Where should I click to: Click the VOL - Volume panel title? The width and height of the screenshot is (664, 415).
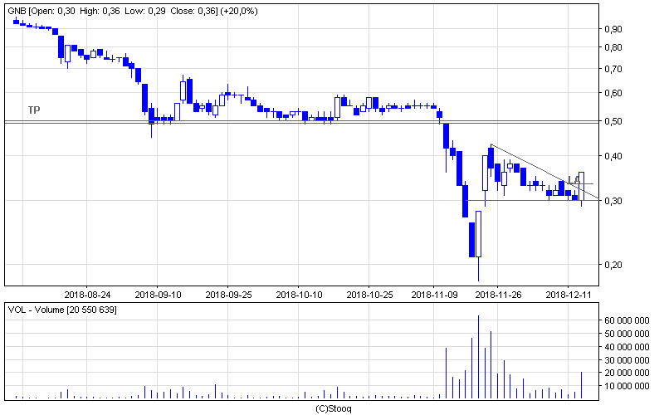click(62, 310)
